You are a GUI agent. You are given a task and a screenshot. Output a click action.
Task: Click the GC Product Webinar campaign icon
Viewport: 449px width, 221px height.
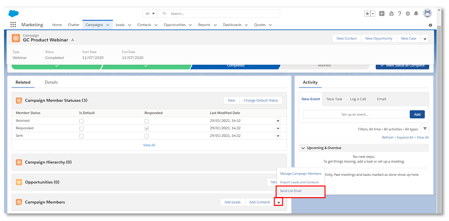(x=16, y=38)
